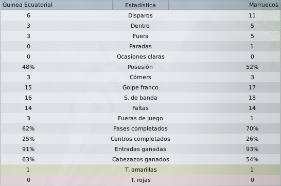Click the Marruecos column header
Image resolution: width=281 pixels, height=186 pixels.
224,5
